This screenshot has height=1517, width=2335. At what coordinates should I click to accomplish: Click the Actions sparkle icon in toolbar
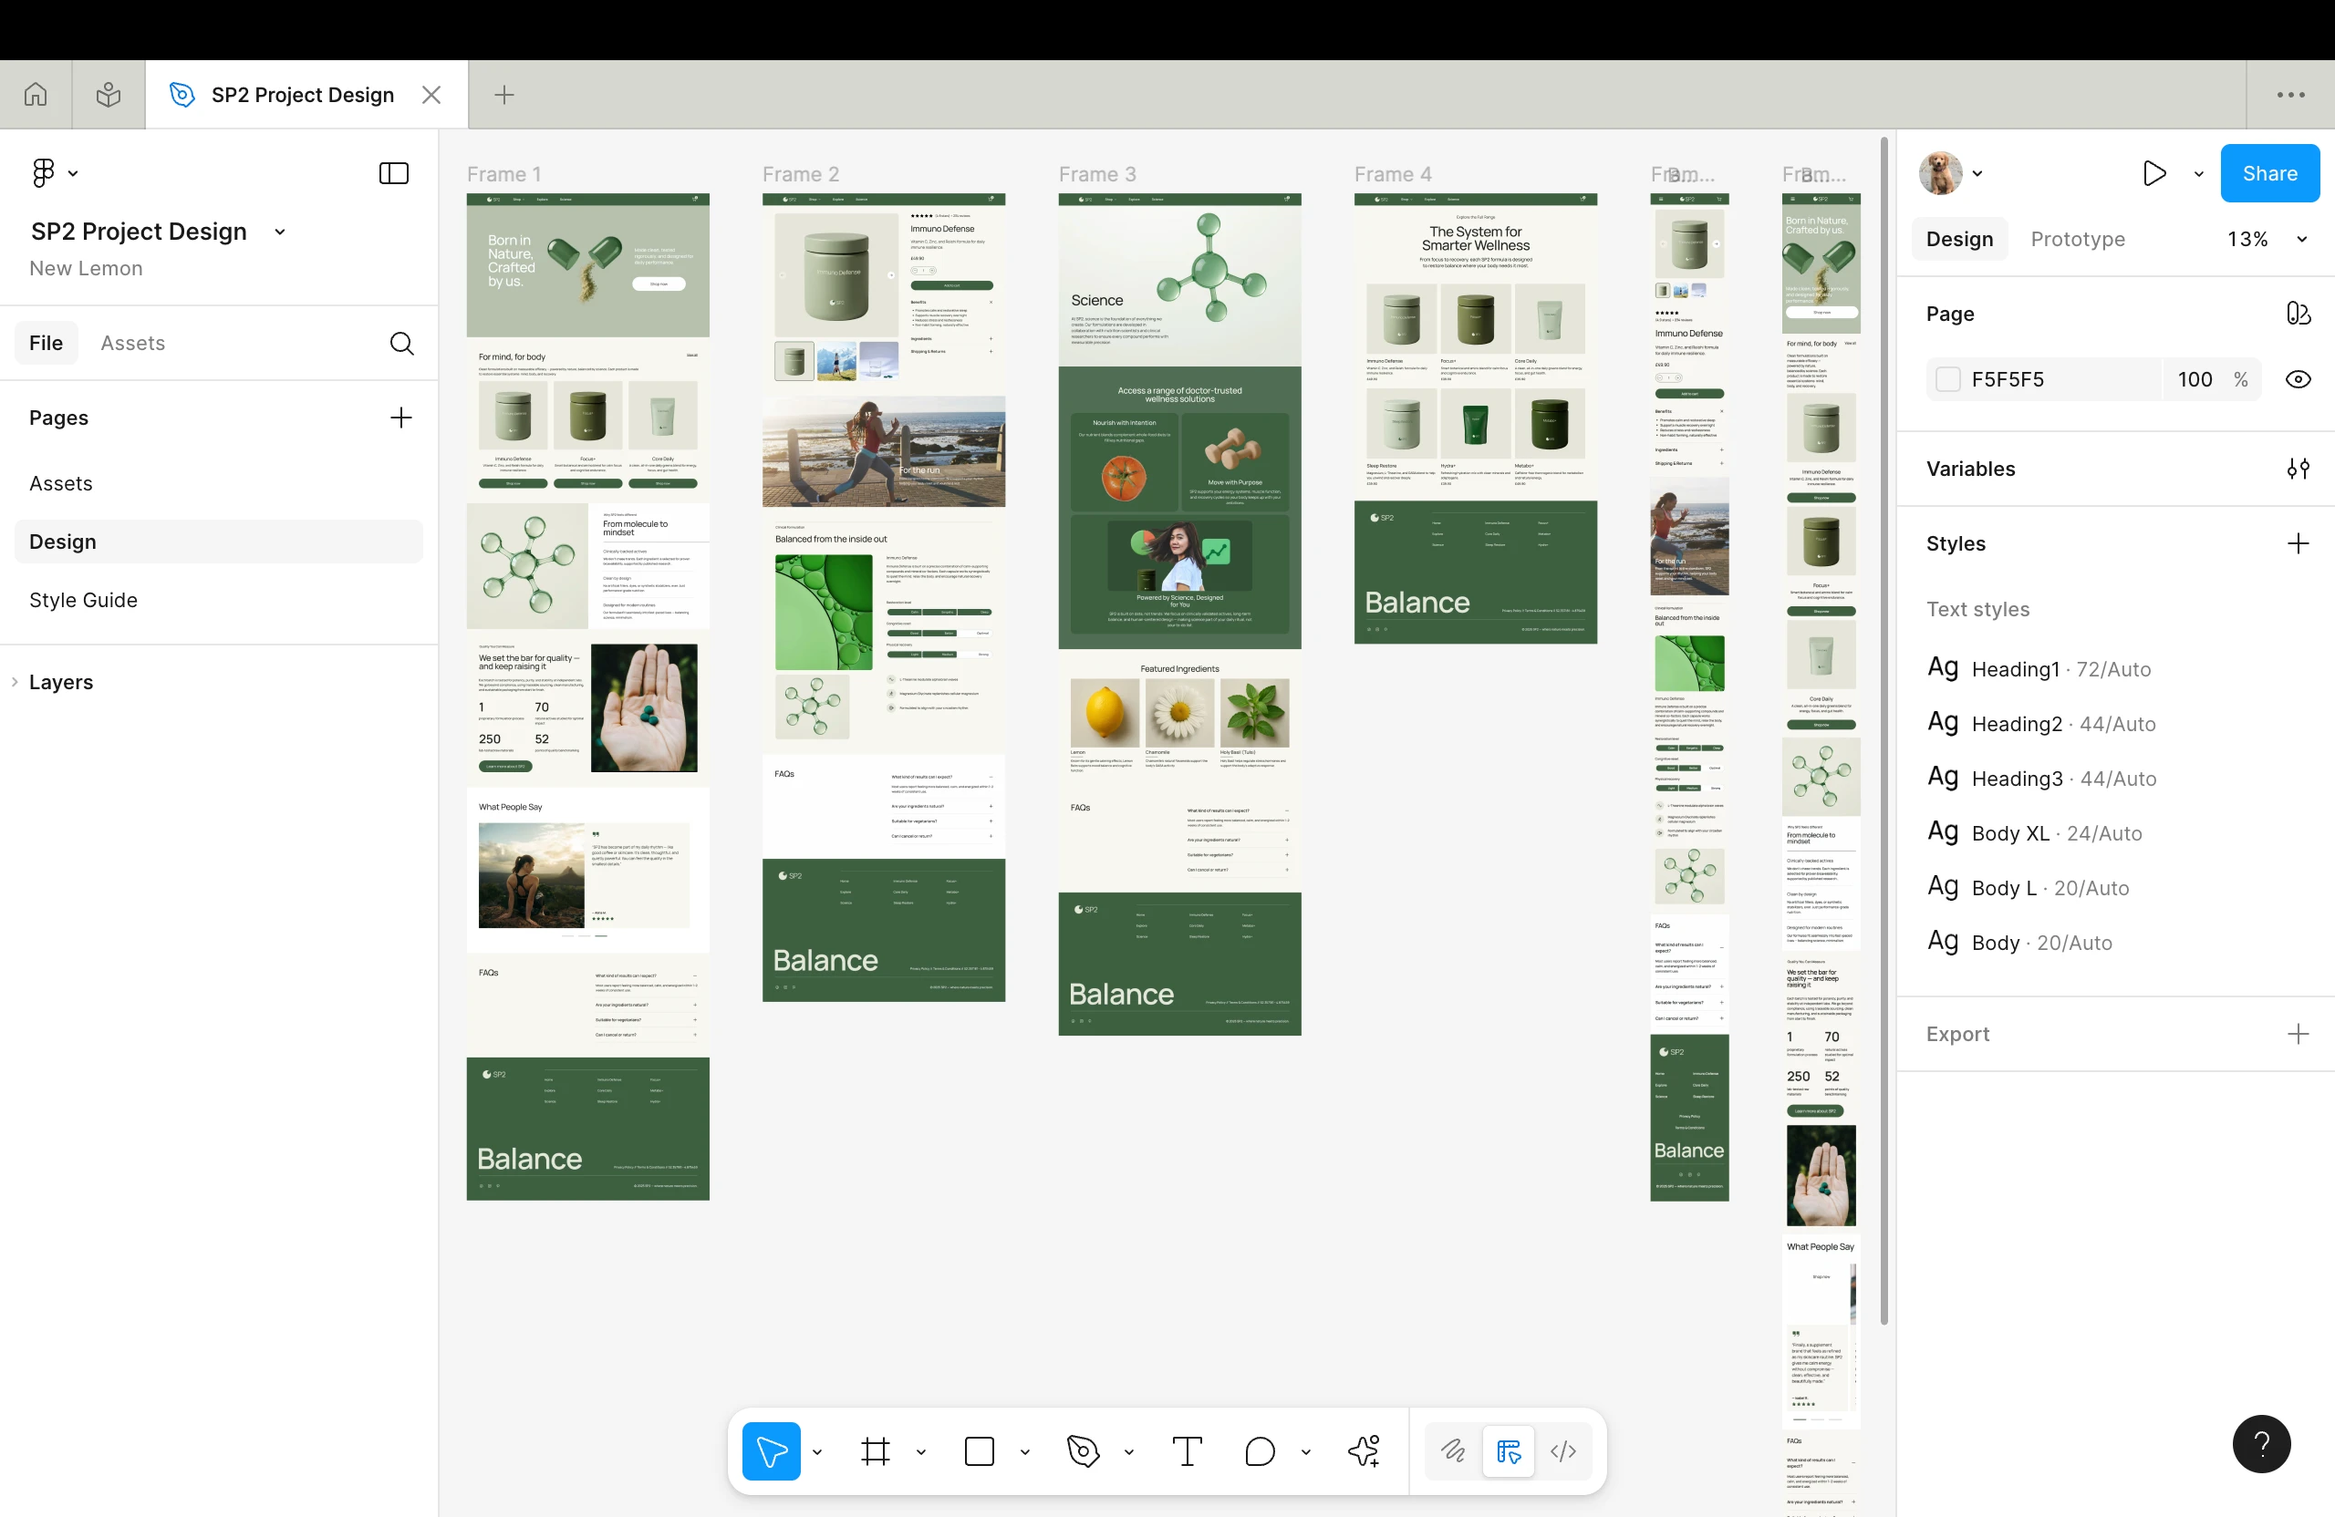click(x=1364, y=1451)
